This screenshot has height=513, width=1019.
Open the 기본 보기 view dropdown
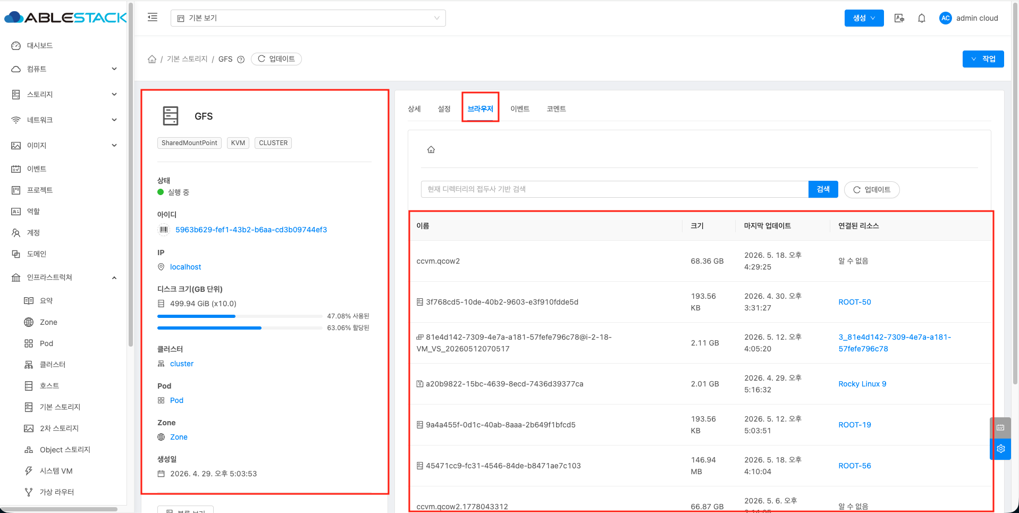pyautogui.click(x=308, y=18)
